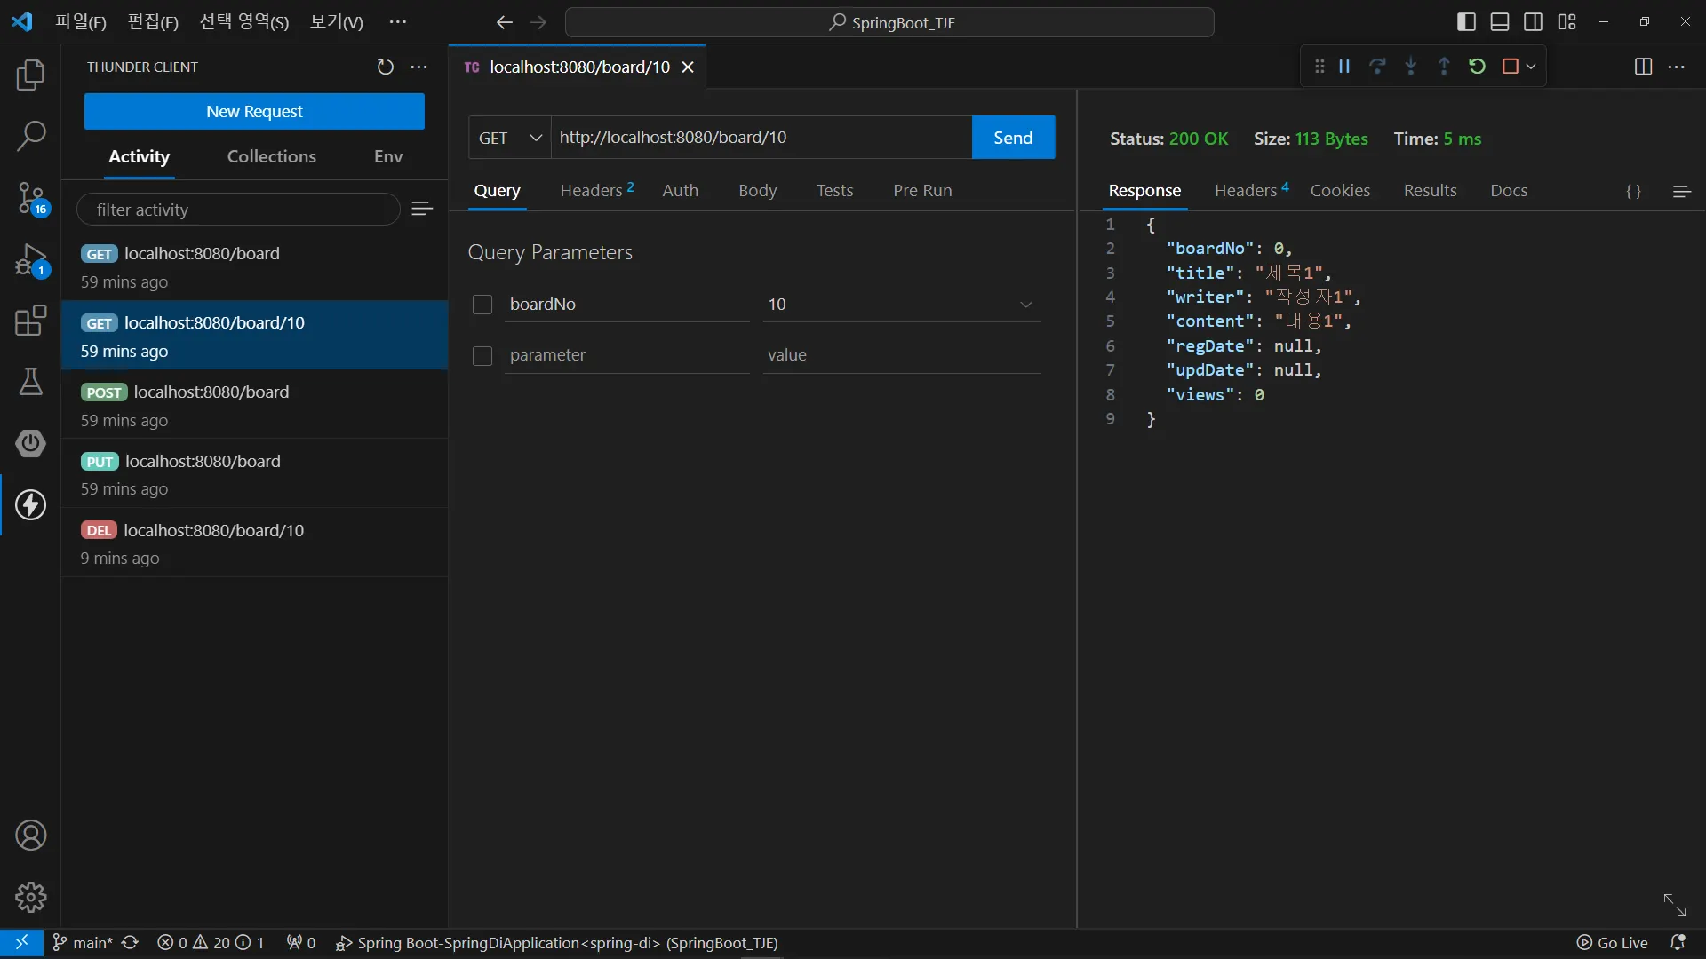Open the Body request tab
This screenshot has height=959, width=1706.
[757, 191]
